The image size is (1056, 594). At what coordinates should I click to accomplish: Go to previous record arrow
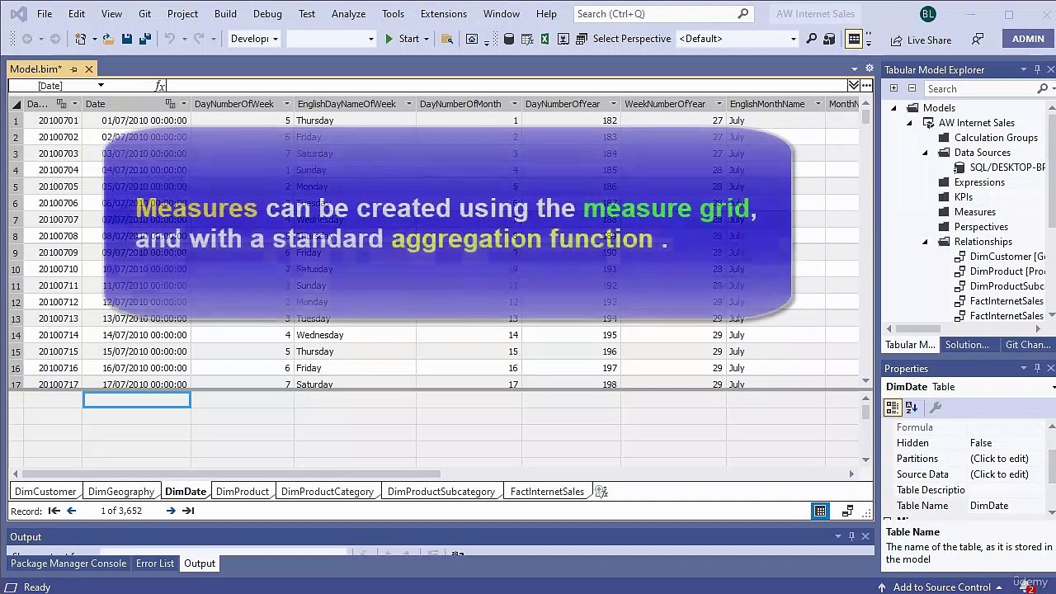(x=71, y=511)
